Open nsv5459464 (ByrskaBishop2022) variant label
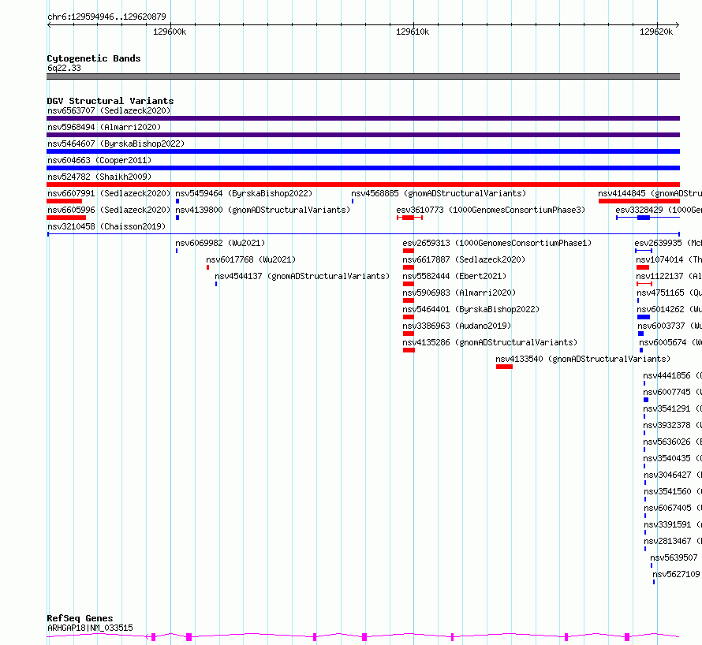The height and width of the screenshot is (645, 702). (x=244, y=193)
